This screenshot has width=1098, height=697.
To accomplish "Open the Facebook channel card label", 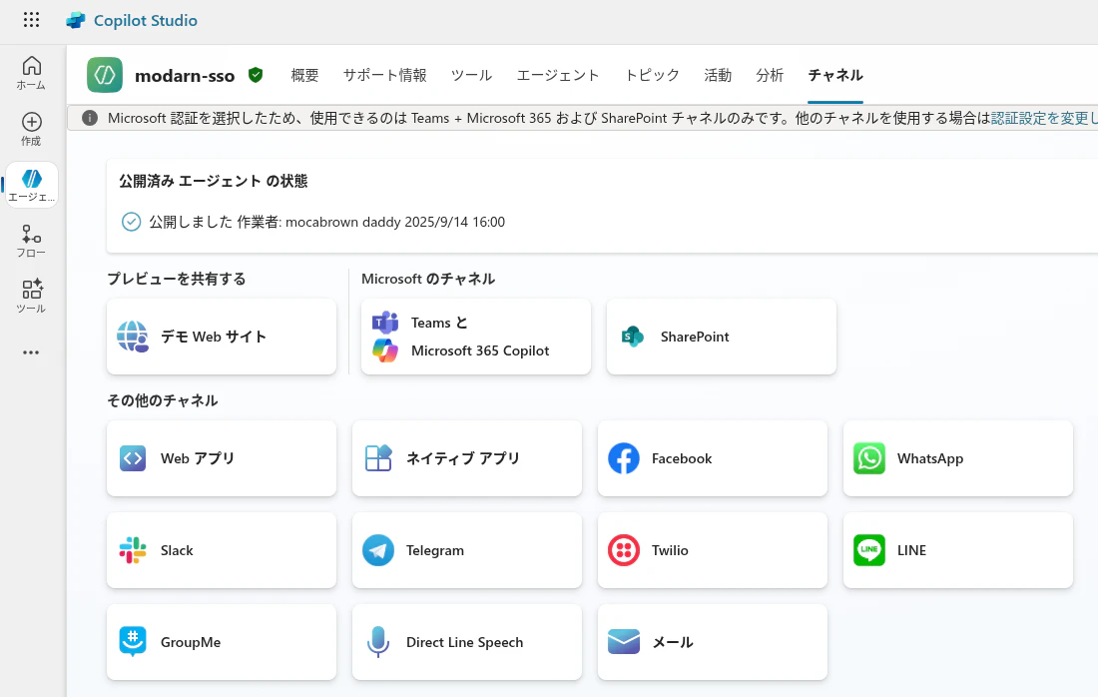I will pos(682,458).
